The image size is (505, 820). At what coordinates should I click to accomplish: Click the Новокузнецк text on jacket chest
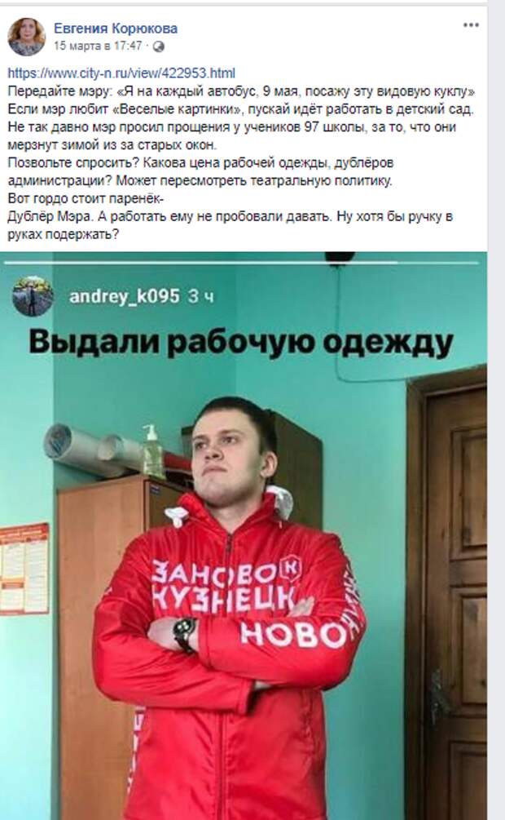click(x=226, y=585)
